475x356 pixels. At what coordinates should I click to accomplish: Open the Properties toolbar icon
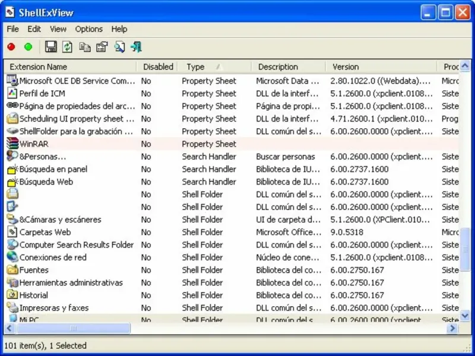point(102,47)
